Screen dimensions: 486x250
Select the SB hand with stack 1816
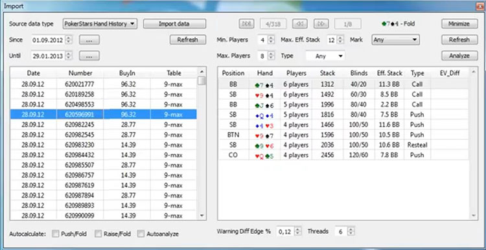[343, 115]
